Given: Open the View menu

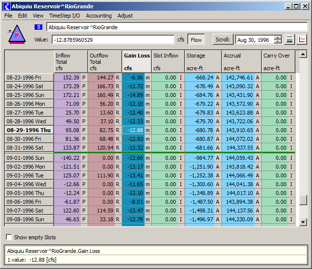Looking at the screenshot, I should tap(38, 16).
